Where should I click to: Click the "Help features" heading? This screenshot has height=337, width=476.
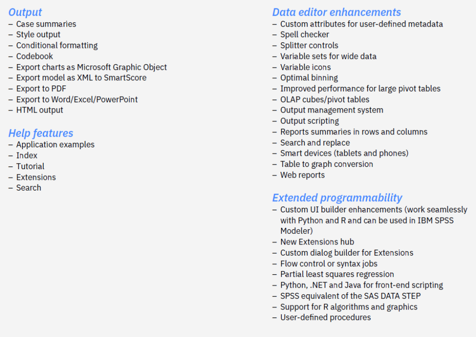coord(41,133)
